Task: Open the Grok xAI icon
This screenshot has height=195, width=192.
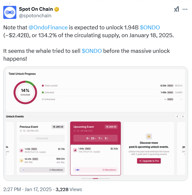Action: 176,9
